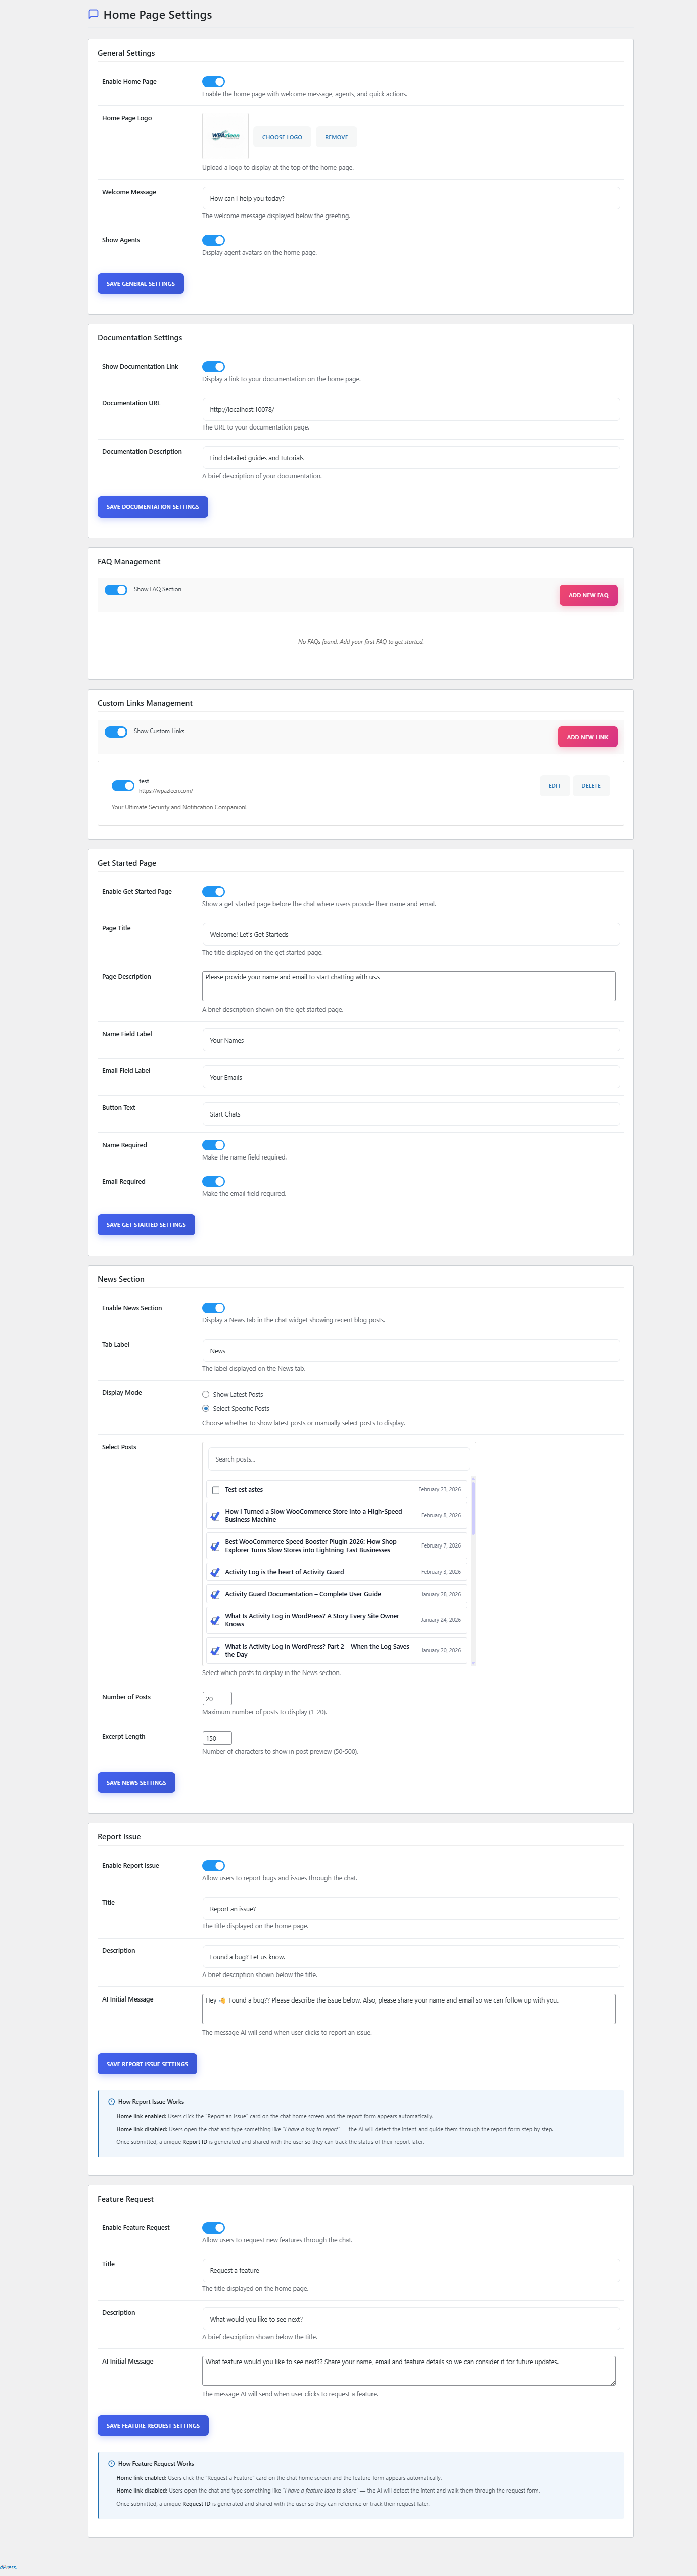Click the Report Issue AI Initial Message textarea
This screenshot has height=2576, width=697.
[408, 2009]
